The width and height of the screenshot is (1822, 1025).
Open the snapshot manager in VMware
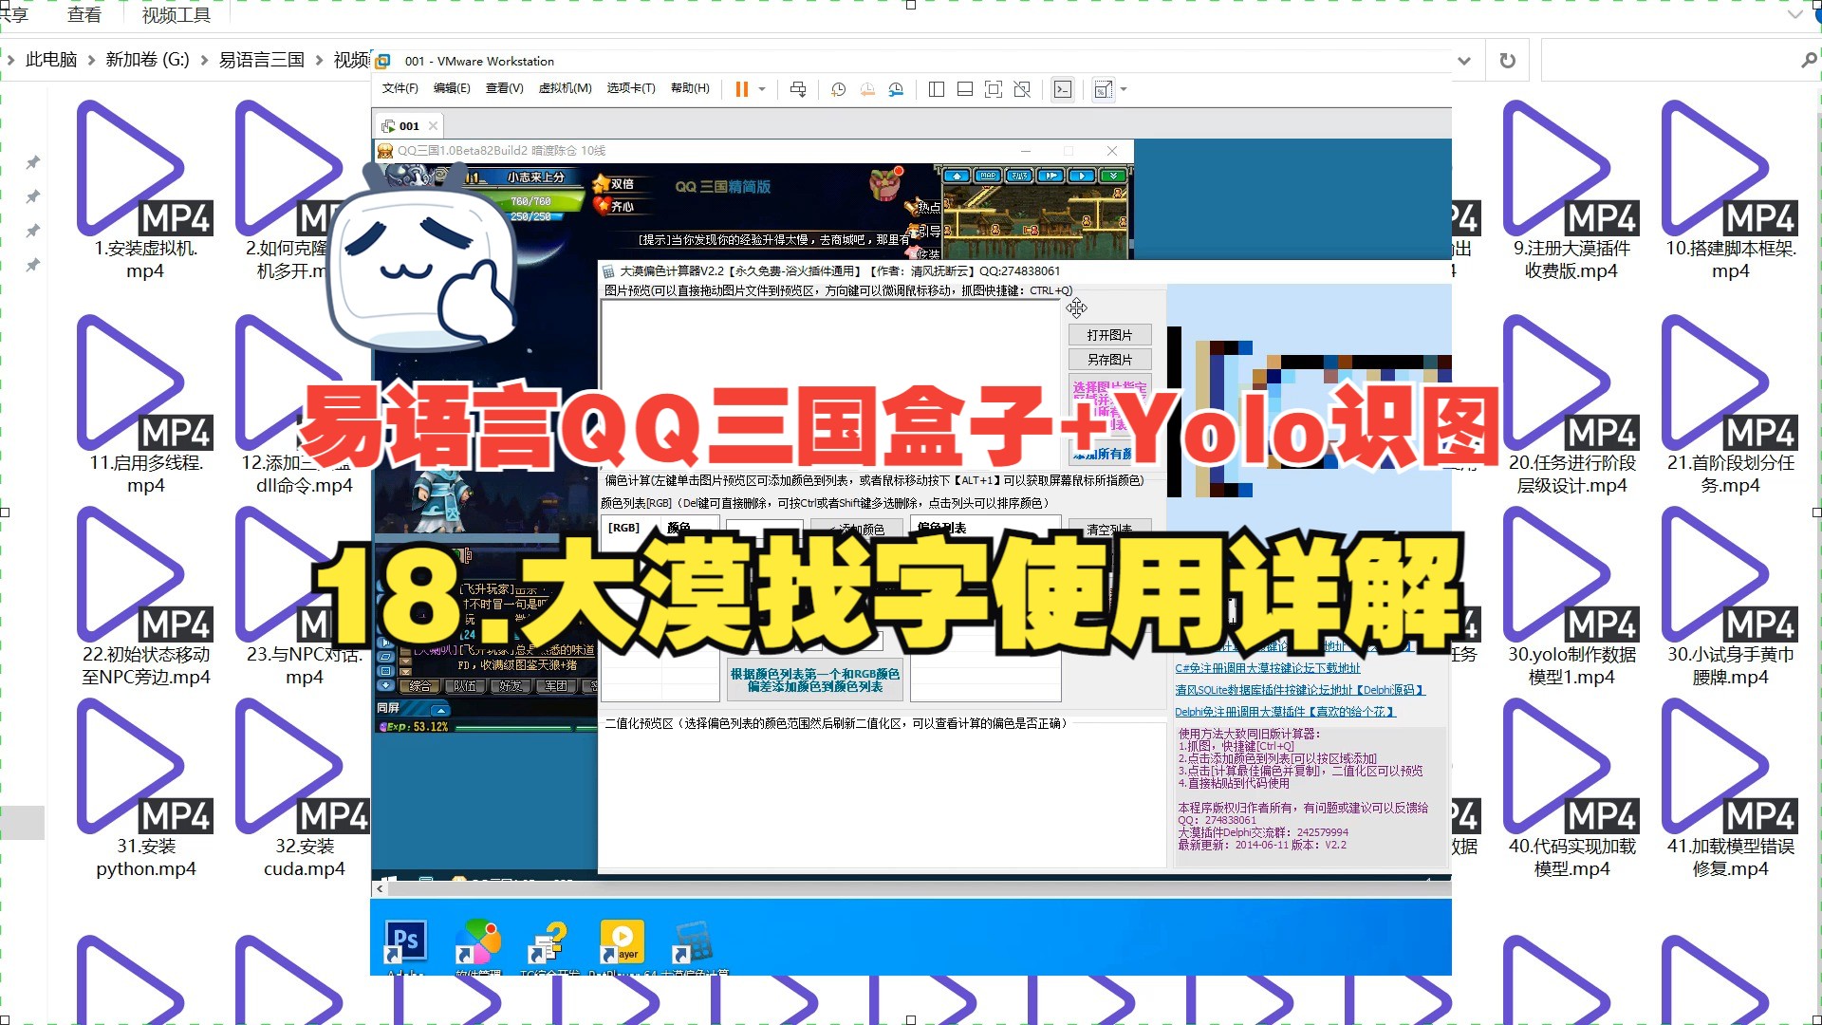(x=896, y=89)
